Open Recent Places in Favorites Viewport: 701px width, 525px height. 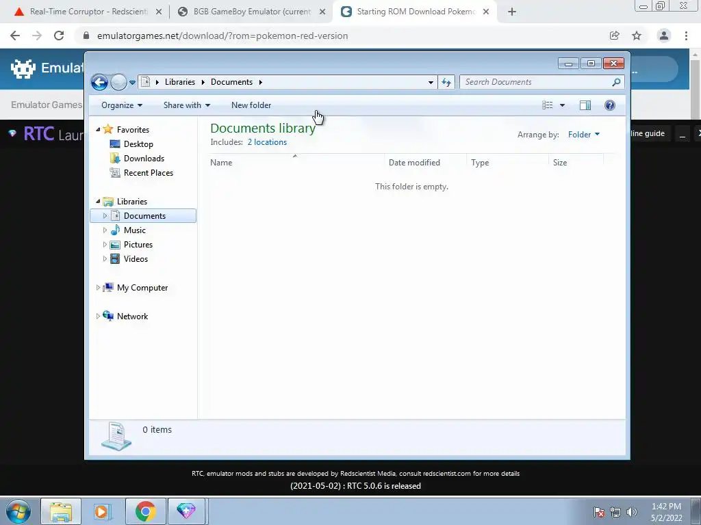click(149, 173)
